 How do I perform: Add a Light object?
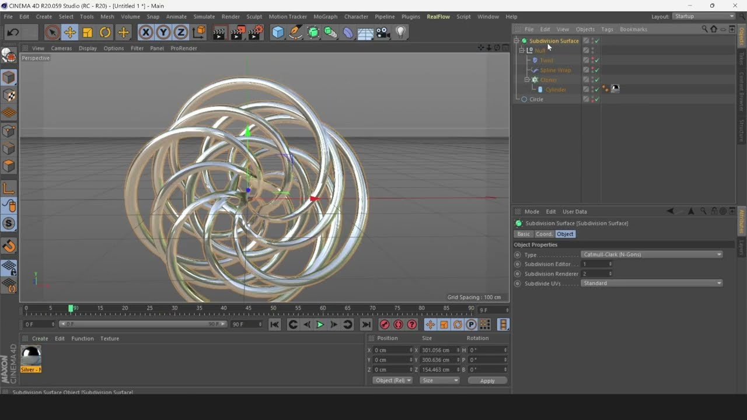(401, 33)
